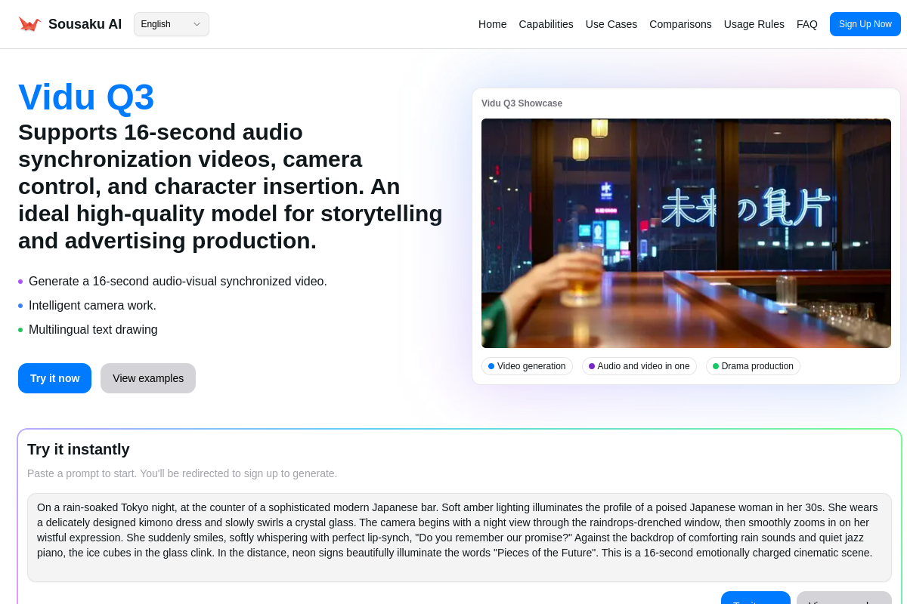Click View examples beside Try it now
The width and height of the screenshot is (907, 604).
[x=148, y=378]
